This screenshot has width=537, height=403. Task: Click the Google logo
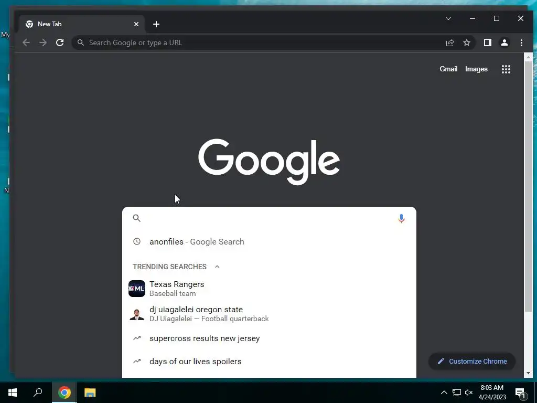pos(269,162)
